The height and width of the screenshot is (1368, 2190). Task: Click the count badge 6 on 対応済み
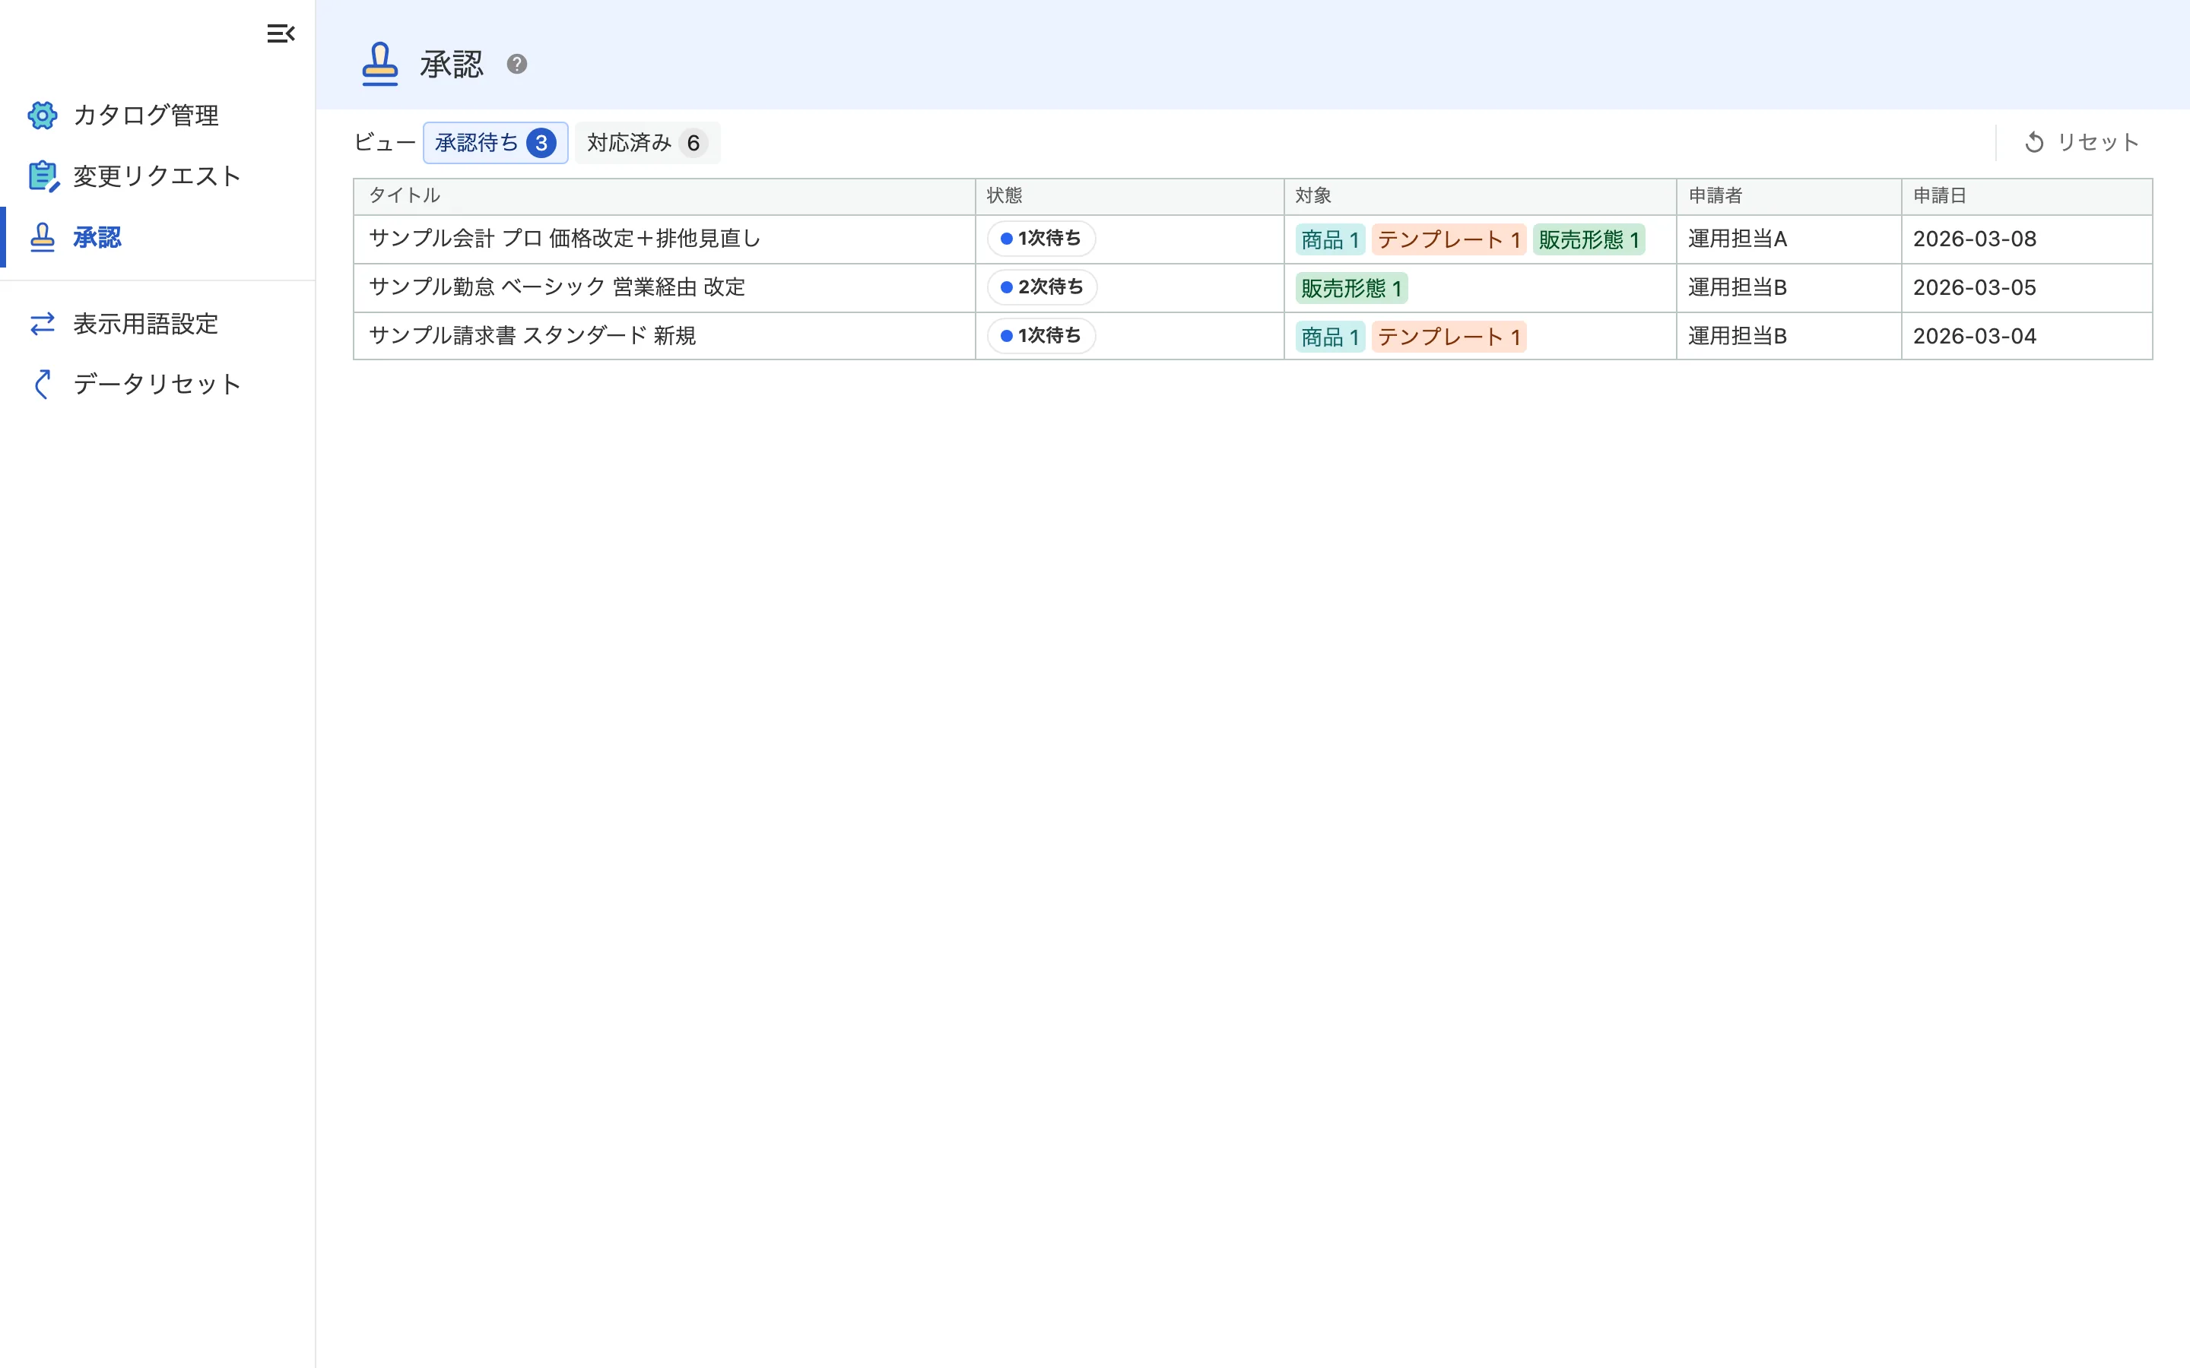point(693,143)
